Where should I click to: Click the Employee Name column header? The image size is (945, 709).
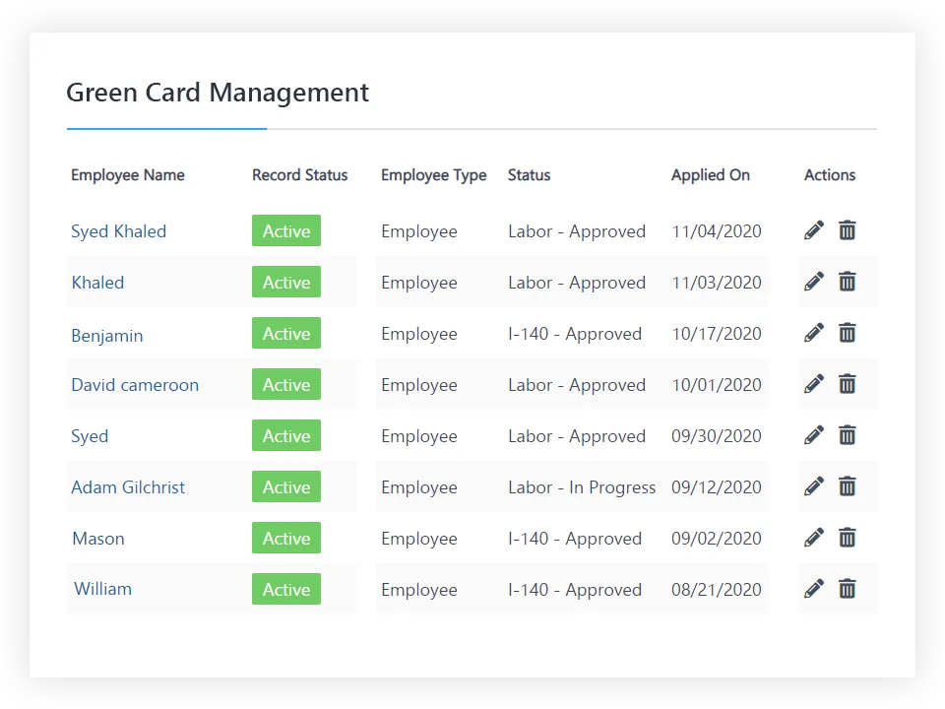point(128,175)
